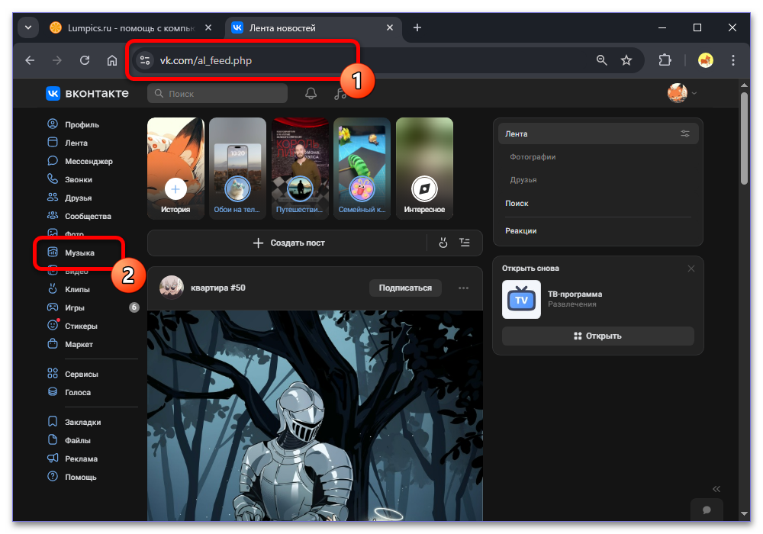Open the post's three-dot options menu
The image size is (763, 534).
tap(463, 288)
